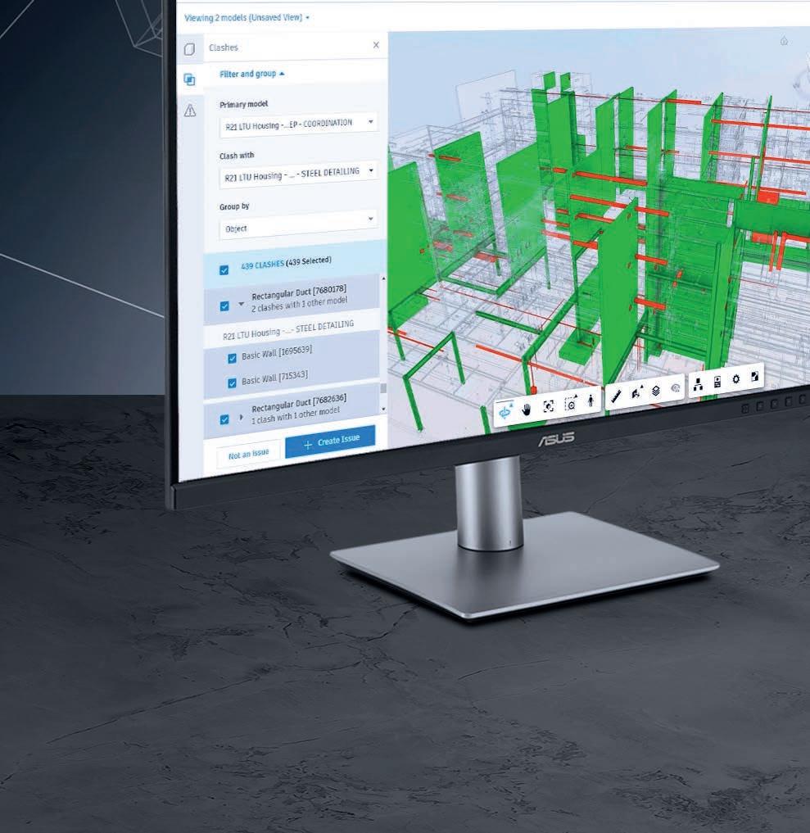
Task: Toggle the 439 CLASHES select-all checkbox
Action: click(x=224, y=270)
